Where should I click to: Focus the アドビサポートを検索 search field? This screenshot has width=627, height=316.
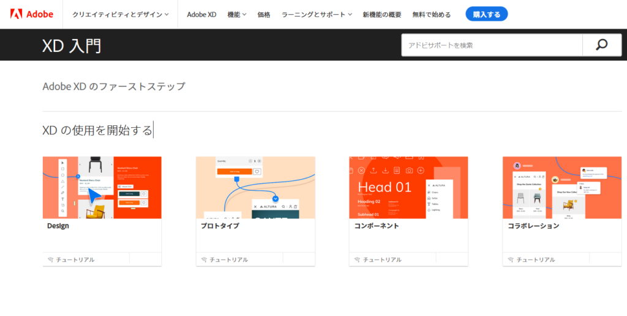coord(492,45)
